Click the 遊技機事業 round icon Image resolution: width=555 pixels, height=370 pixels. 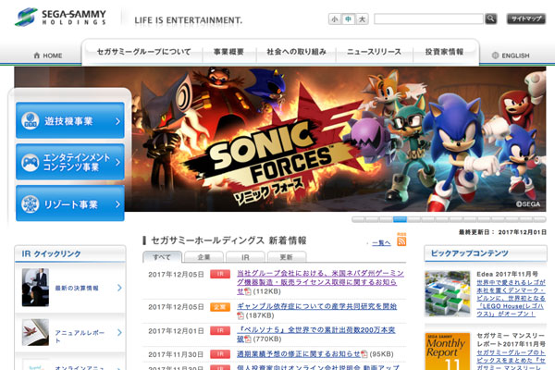pyautogui.click(x=31, y=121)
